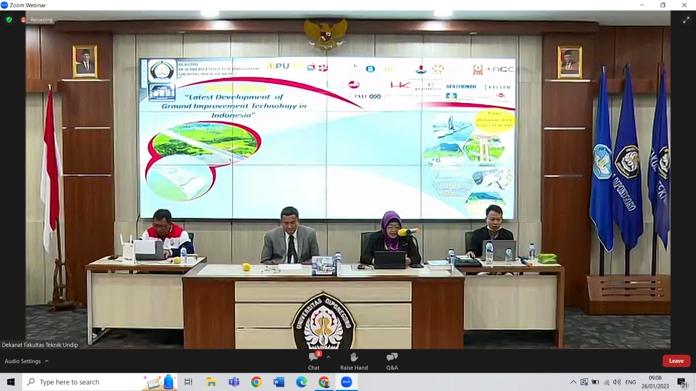696x391 pixels.
Task: Open Microsoft Edge from the taskbar
Action: tap(301, 382)
